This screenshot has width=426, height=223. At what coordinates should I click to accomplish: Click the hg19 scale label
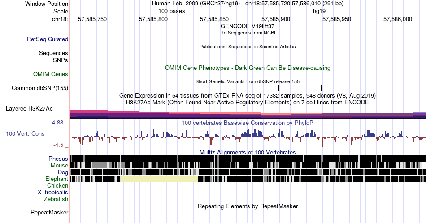tap(319, 11)
